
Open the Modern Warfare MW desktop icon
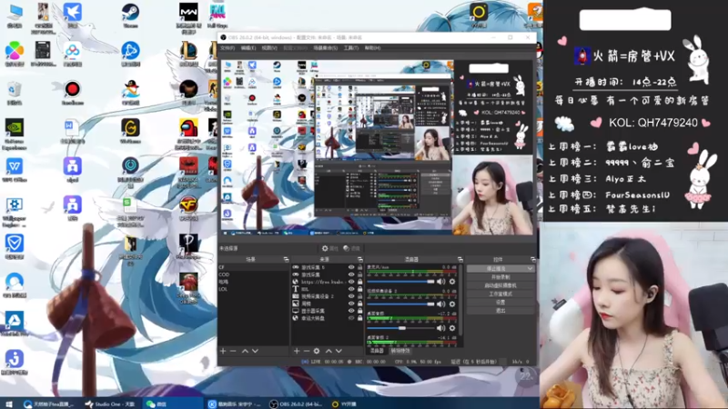[188, 16]
